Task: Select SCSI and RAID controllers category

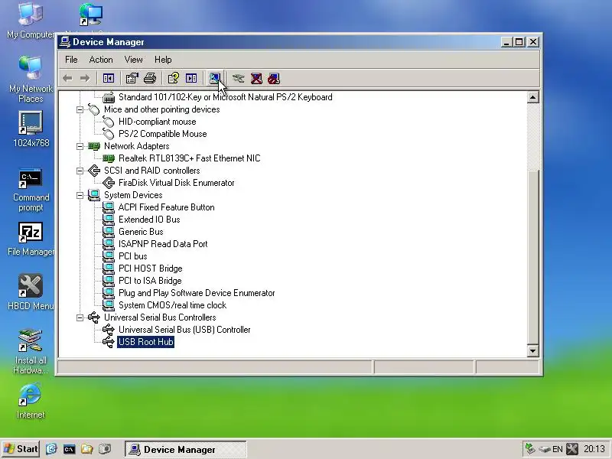Action: point(151,171)
